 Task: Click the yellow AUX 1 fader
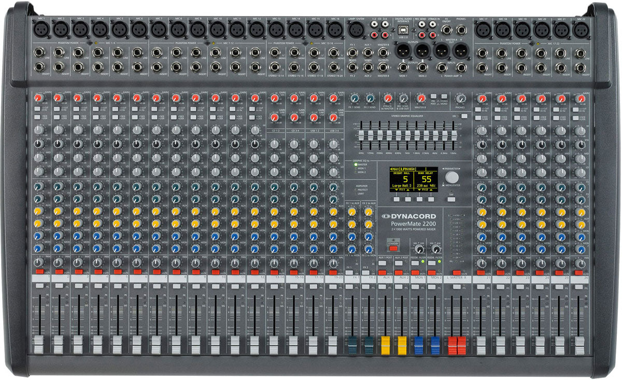coord(385,345)
